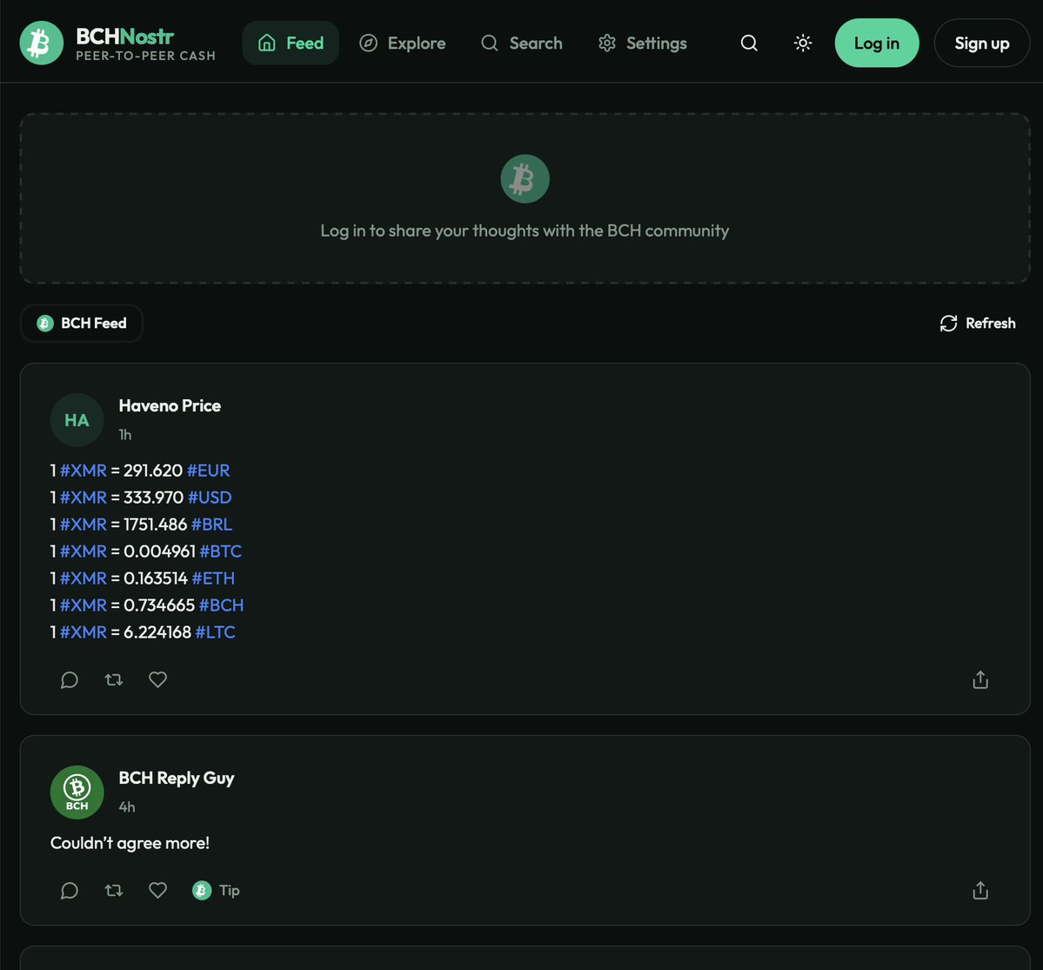The height and width of the screenshot is (970, 1043).
Task: Click #XMR hashtag in the EUR row
Action: [x=84, y=471]
